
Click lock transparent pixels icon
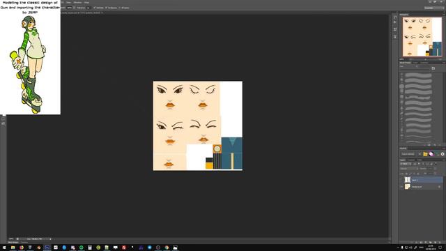406,174
